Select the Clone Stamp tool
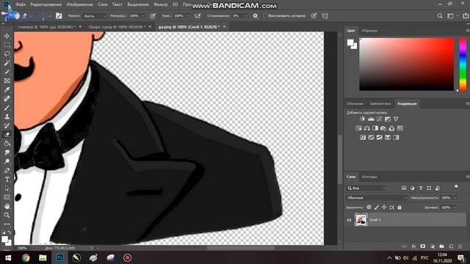 click(7, 117)
